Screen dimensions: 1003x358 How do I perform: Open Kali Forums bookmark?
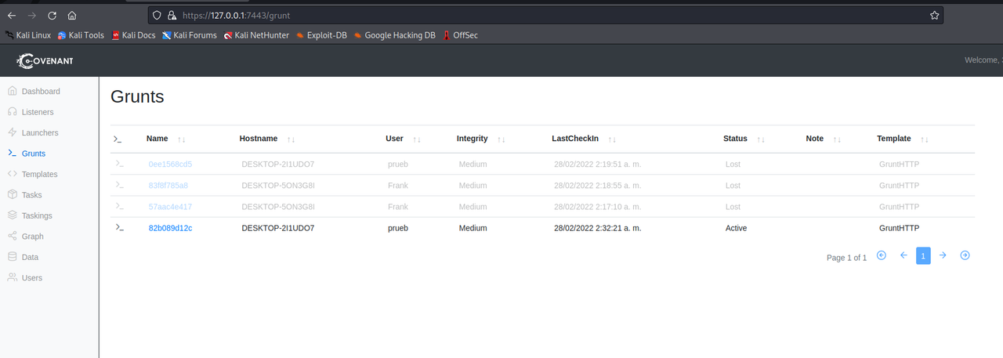click(190, 35)
